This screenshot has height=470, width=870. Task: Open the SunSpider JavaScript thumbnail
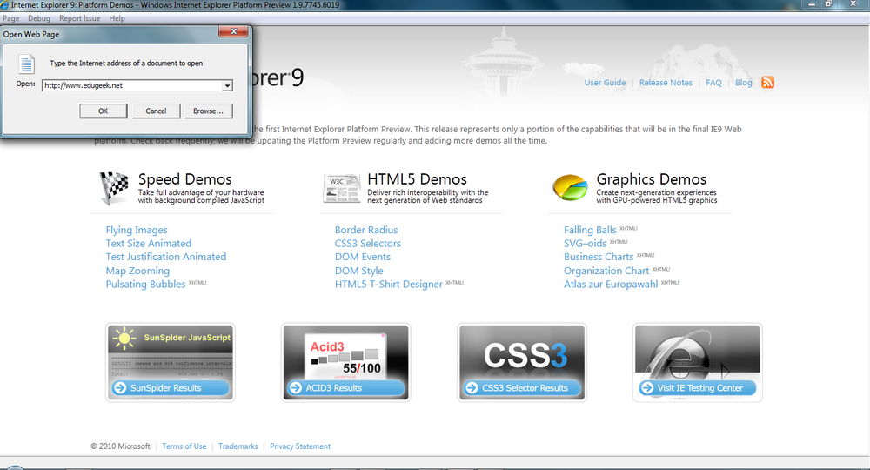coord(171,352)
